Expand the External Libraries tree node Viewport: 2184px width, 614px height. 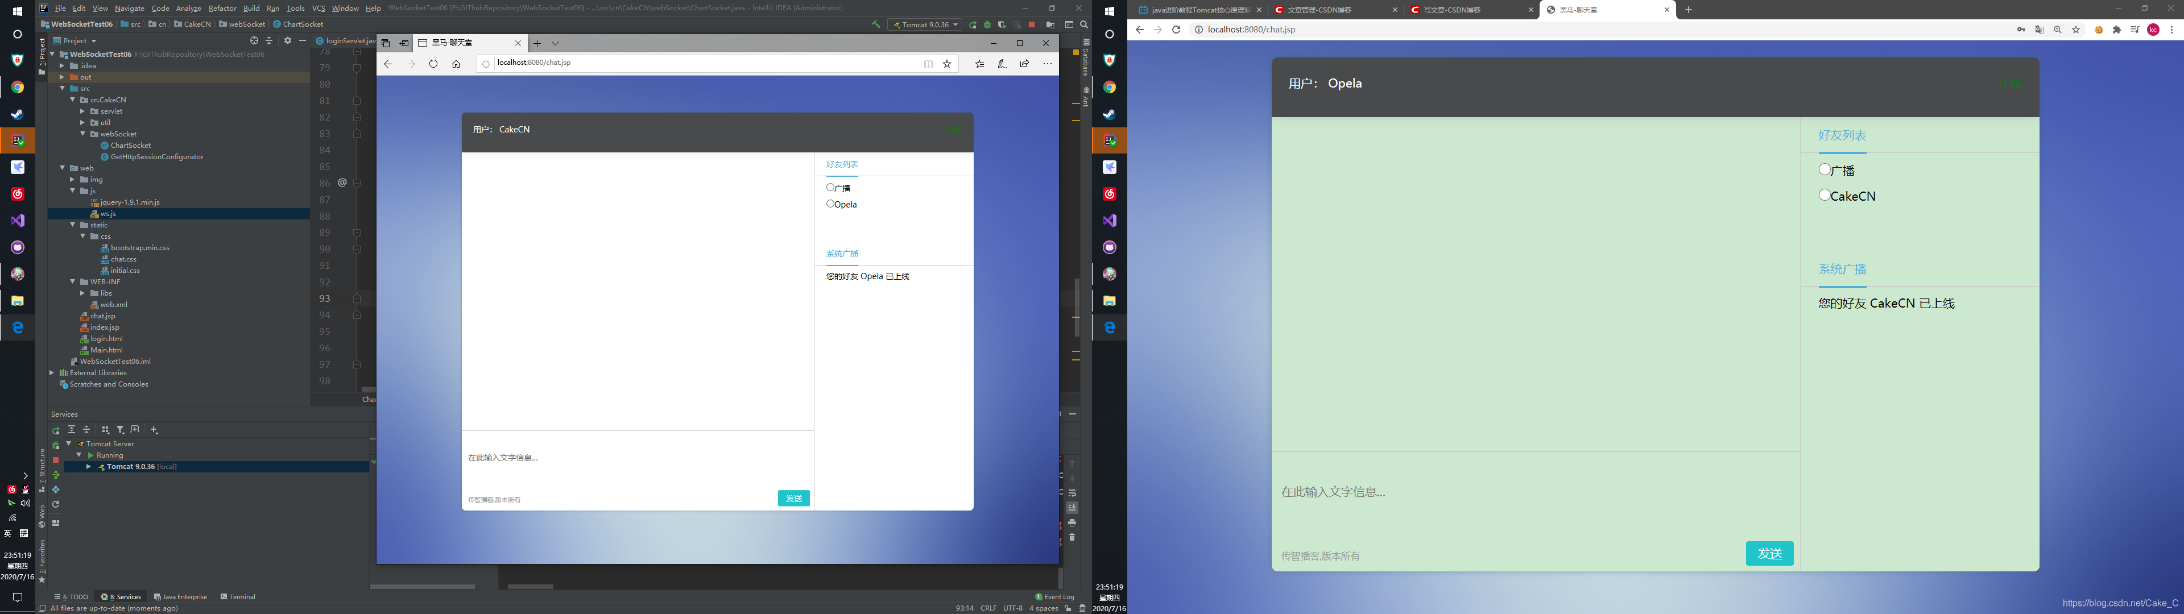[52, 373]
